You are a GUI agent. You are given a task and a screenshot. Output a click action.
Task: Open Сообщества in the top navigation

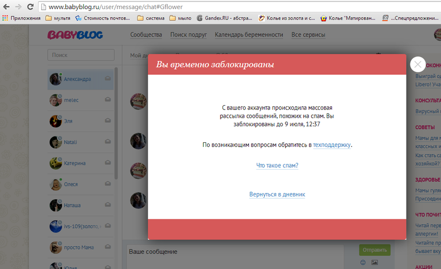click(146, 35)
